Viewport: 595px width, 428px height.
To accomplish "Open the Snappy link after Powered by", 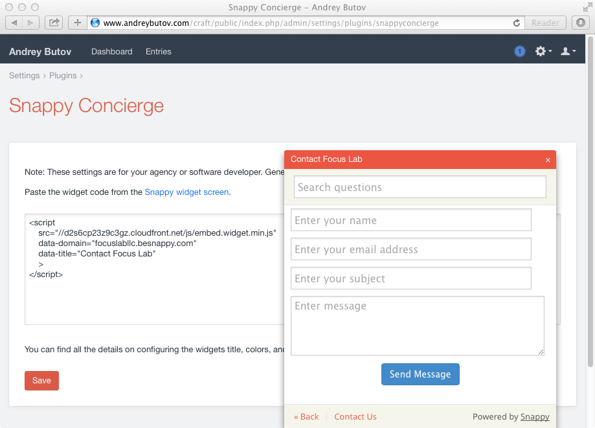I will 535,416.
